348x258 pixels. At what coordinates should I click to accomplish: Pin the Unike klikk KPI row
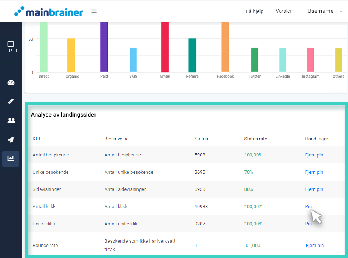point(308,224)
